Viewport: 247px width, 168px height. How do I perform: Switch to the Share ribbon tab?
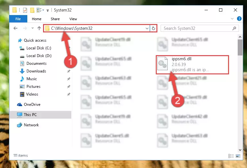click(55, 19)
